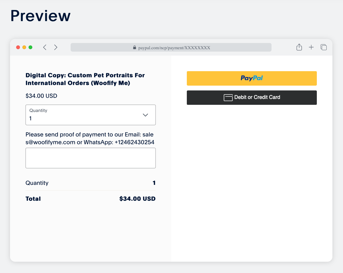Click the Preview heading
Viewport: 343px width, 273px height.
[x=41, y=16]
